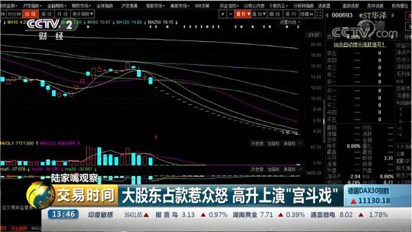Toggle the fullscreen chart icon
412x232 pixels.
tap(319, 14)
